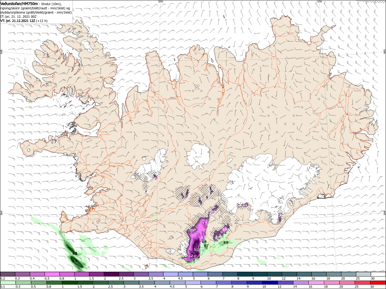Select upper legend dark teal 8 swatch

pyautogui.click(x=245, y=274)
